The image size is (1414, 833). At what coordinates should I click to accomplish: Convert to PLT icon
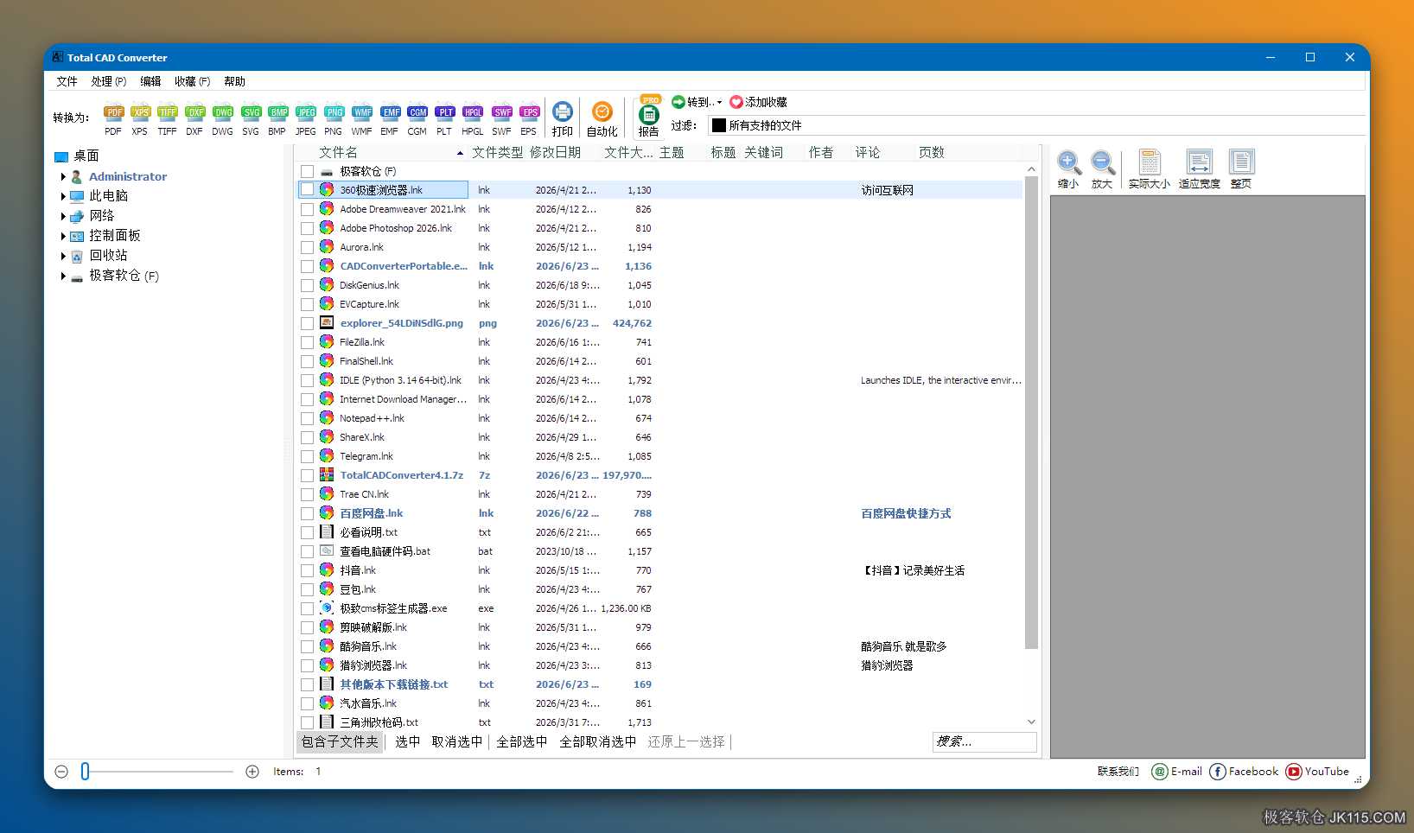[x=444, y=119]
